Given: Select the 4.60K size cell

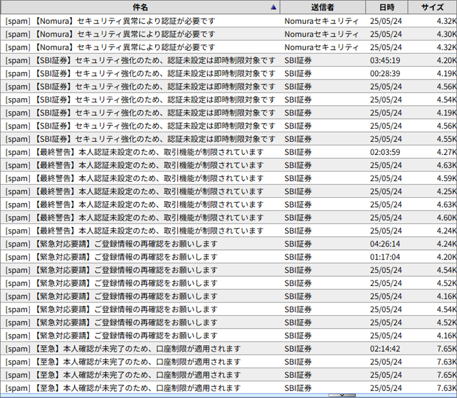Looking at the screenshot, I should [x=447, y=218].
